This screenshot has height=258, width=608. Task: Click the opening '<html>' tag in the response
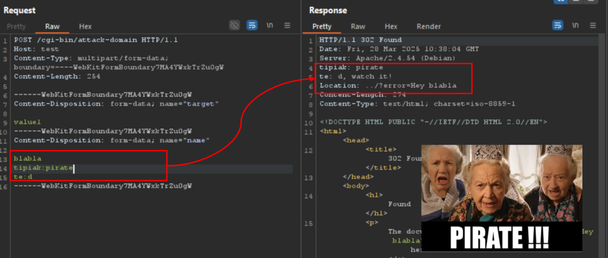[333, 131]
